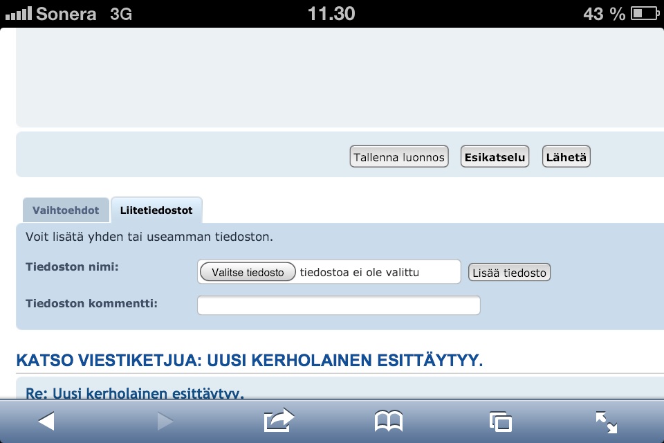Focus the Tiedoston kommentti text field
This screenshot has width=664, height=443.
[x=338, y=305]
